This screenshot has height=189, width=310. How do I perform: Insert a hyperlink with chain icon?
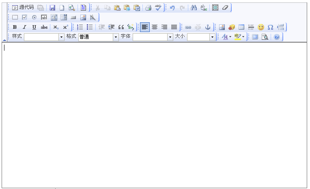188,27
